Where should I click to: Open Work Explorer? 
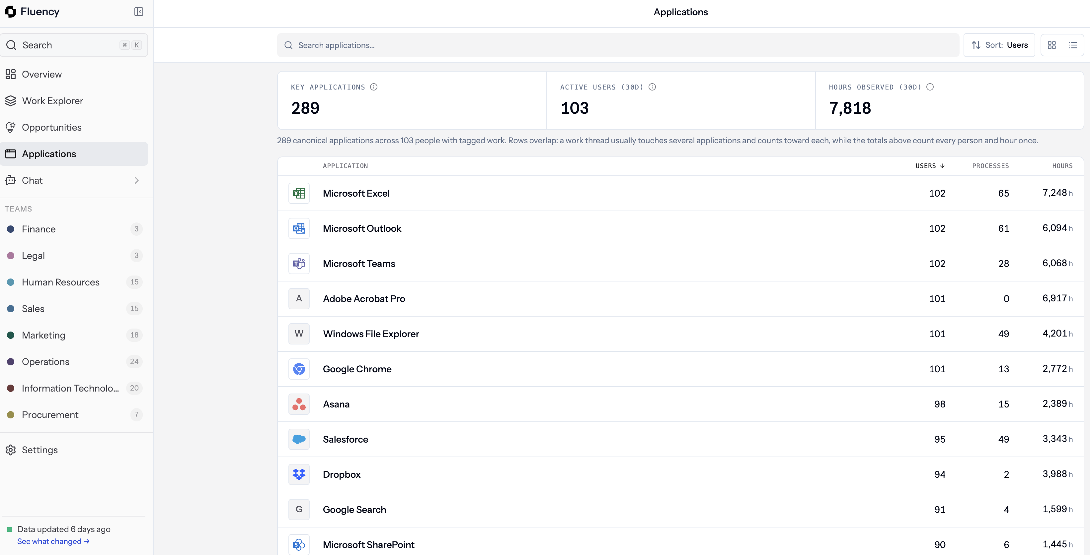tap(74, 101)
